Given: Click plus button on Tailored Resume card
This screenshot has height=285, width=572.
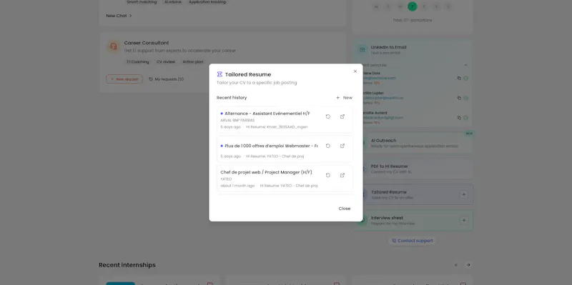Looking at the screenshot, I should (463, 194).
